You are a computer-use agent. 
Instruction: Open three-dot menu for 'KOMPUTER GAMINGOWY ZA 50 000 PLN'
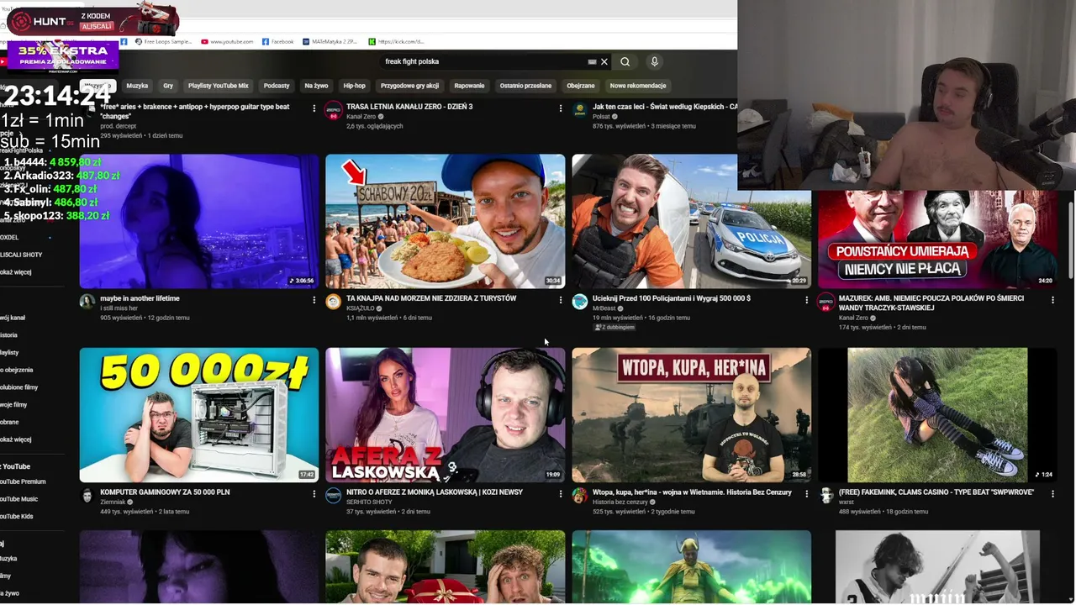coord(314,493)
